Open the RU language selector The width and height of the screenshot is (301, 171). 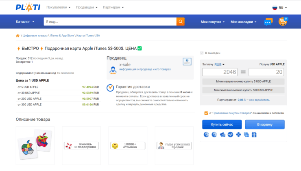point(279,8)
